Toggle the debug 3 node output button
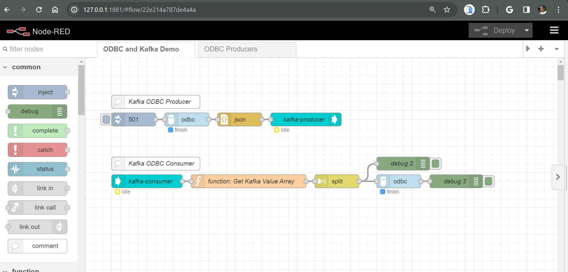 (x=488, y=181)
